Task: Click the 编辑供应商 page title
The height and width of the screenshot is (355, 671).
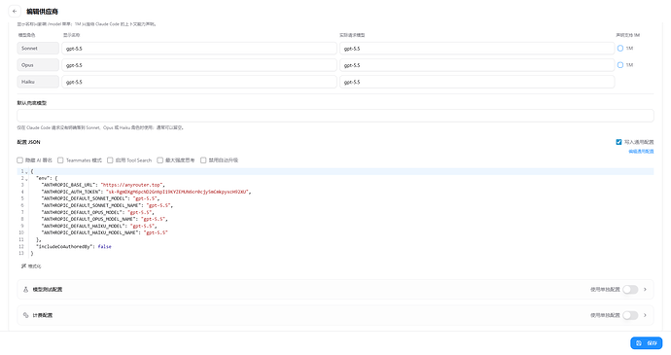Action: (42, 12)
